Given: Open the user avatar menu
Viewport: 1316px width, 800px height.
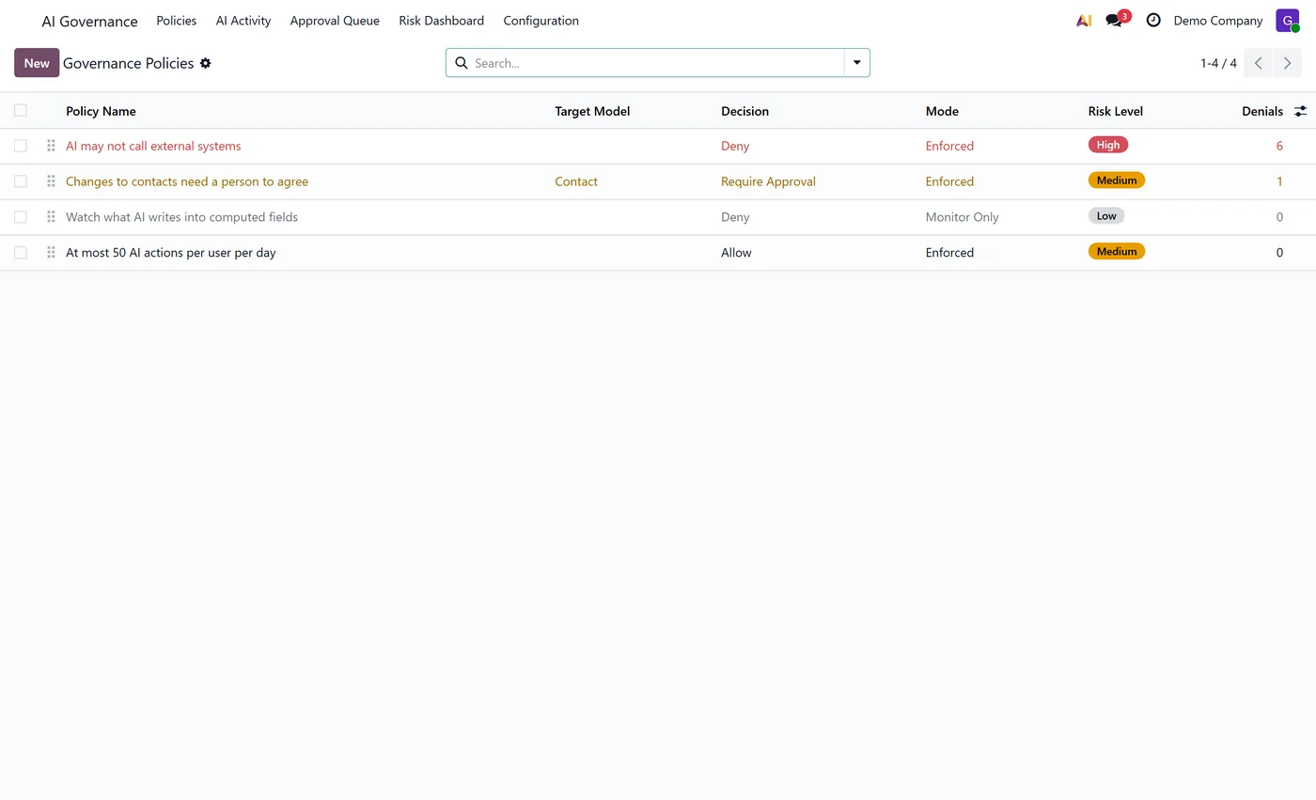Looking at the screenshot, I should (x=1288, y=21).
